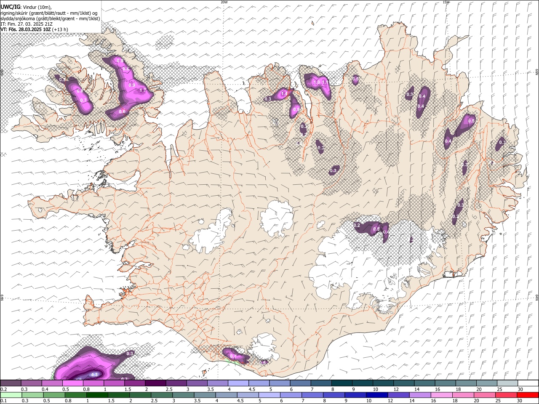The height and width of the screenshot is (404, 539).
Task: Click the '15W' longitude label
Action: click(x=446, y=2)
